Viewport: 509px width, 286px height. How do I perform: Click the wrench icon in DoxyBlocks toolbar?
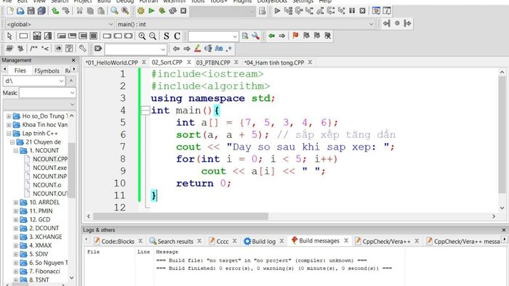click(x=82, y=49)
